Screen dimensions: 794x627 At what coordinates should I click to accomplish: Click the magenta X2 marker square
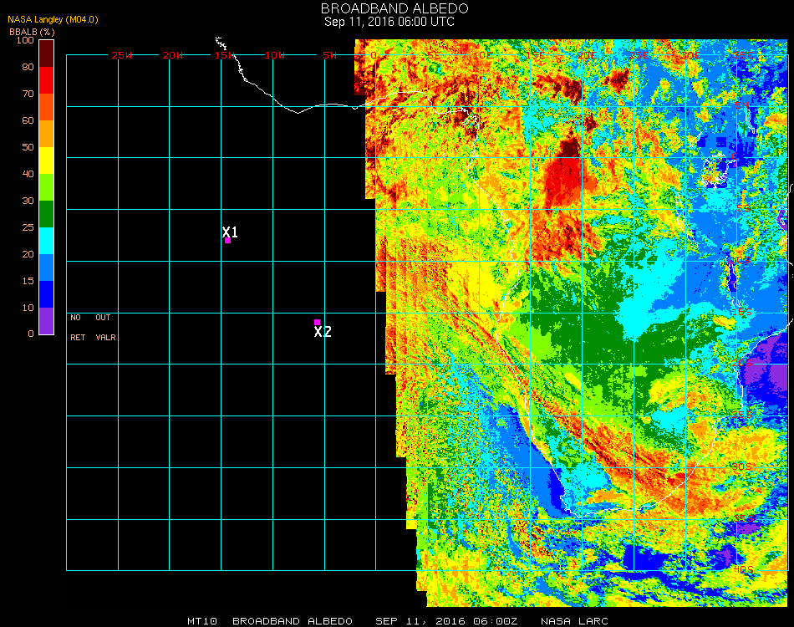(x=317, y=322)
